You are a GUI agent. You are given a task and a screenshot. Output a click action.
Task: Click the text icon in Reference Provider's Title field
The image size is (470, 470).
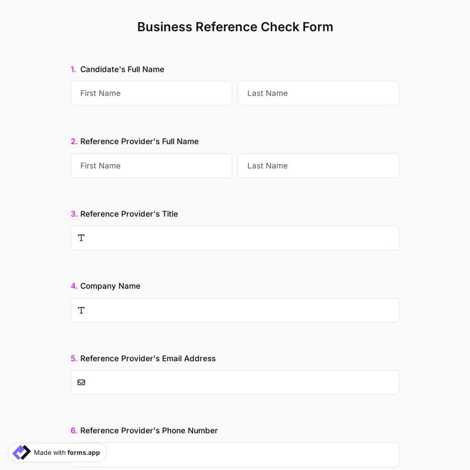[x=81, y=238]
